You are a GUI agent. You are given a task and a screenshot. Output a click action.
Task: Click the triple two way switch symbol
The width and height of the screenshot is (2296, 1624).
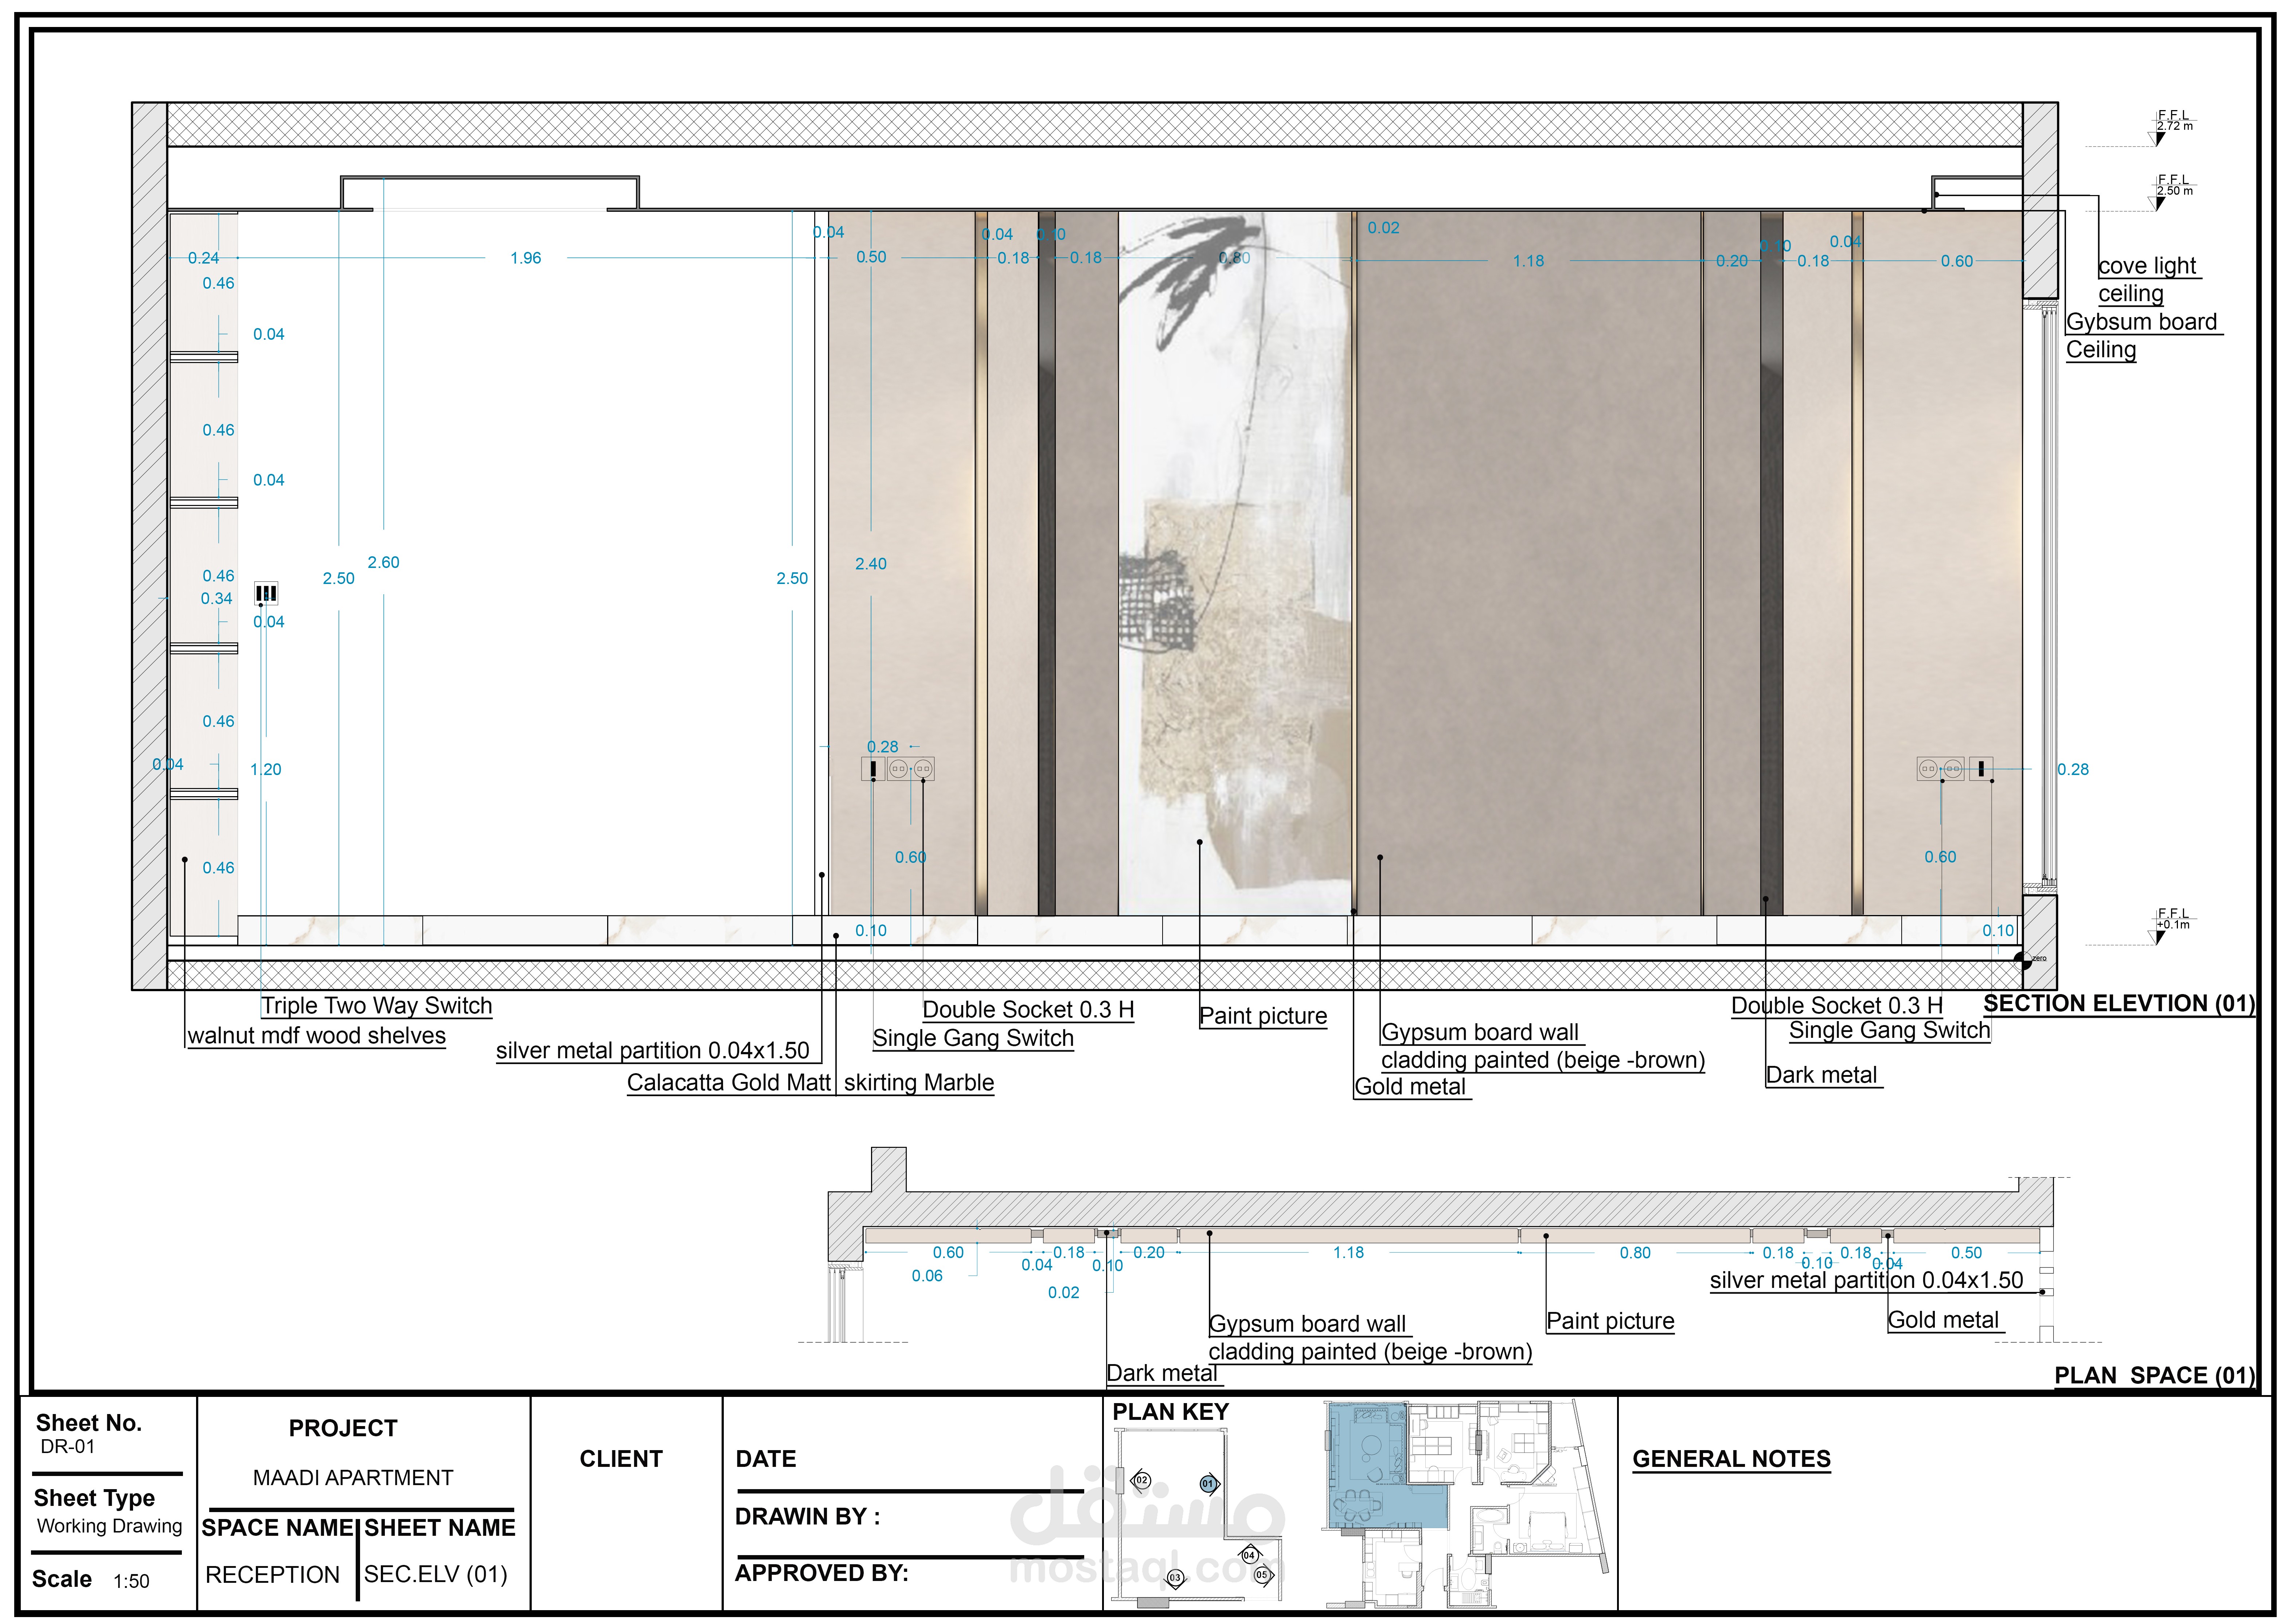[266, 594]
